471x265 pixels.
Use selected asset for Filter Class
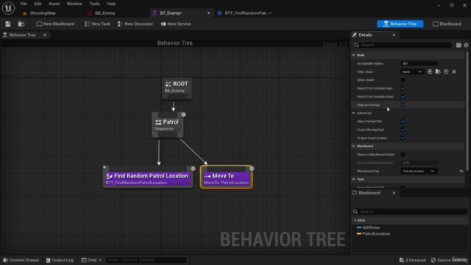pyautogui.click(x=430, y=72)
